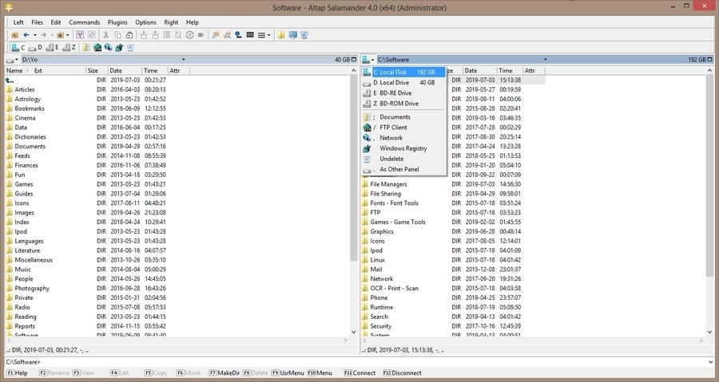Image resolution: width=719 pixels, height=382 pixels.
Task: Click the changed-directories icon left of Find Files
Action: pos(216,35)
